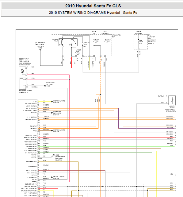
Task: Click the DRV PHOTO SENS pin label
Action: point(31,193)
